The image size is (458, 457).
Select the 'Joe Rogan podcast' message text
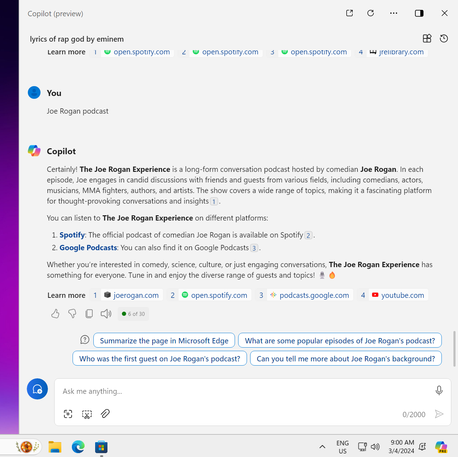pos(78,111)
